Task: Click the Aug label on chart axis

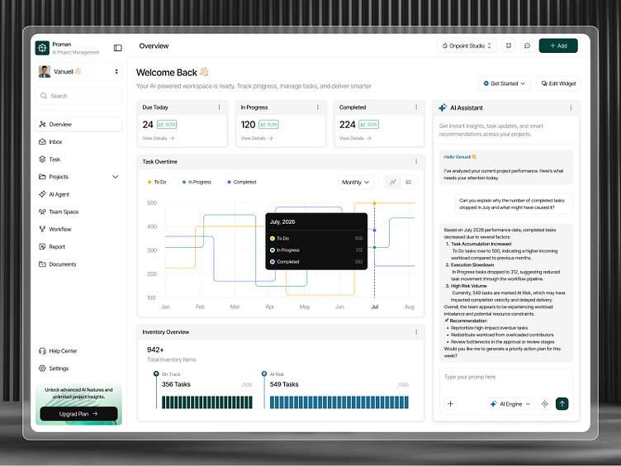Action: (409, 307)
